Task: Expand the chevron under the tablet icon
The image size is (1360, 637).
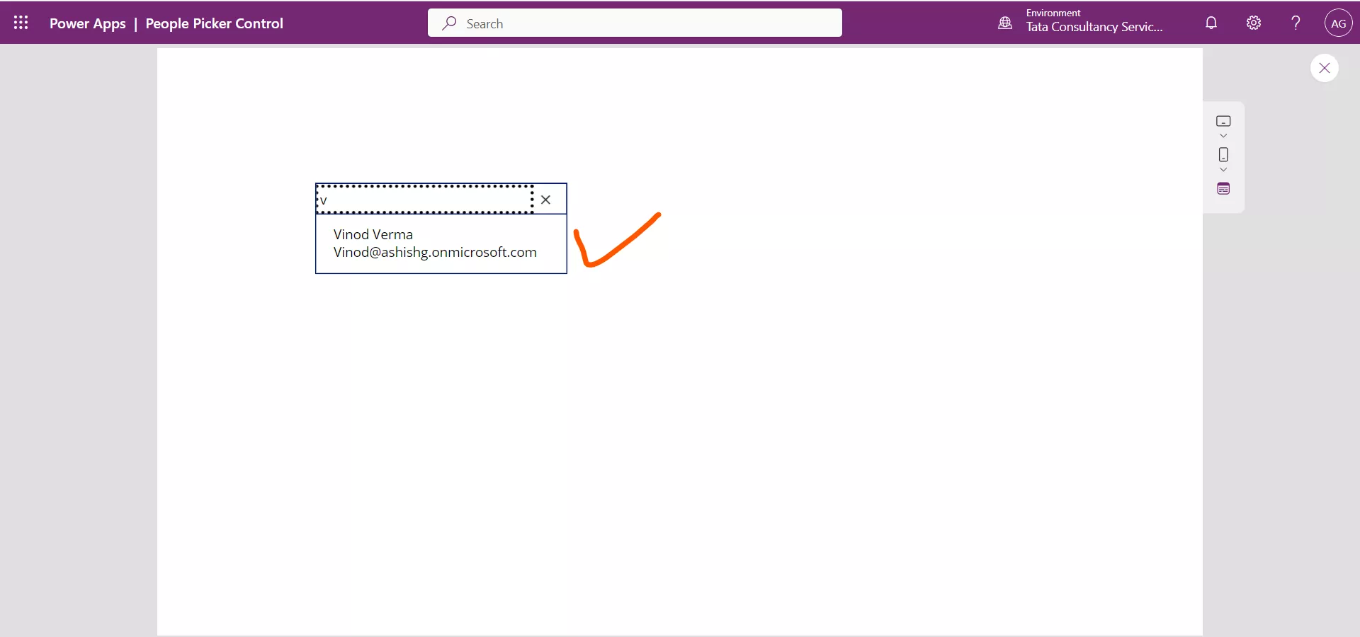Action: (1223, 136)
